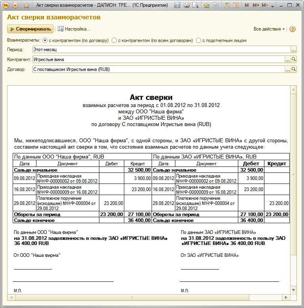Click the horizontal scrollbar of the report
The image size is (304, 308).
pyautogui.click(x=132, y=297)
